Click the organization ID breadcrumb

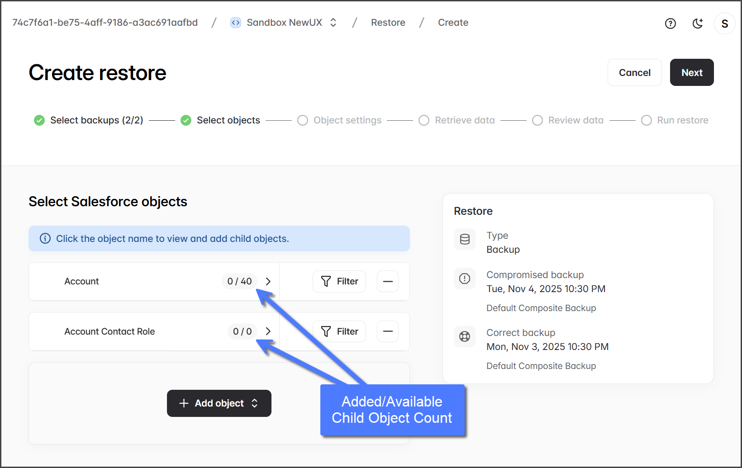(x=105, y=23)
